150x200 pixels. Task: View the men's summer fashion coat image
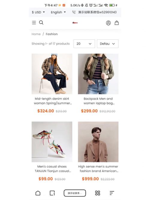98,142
